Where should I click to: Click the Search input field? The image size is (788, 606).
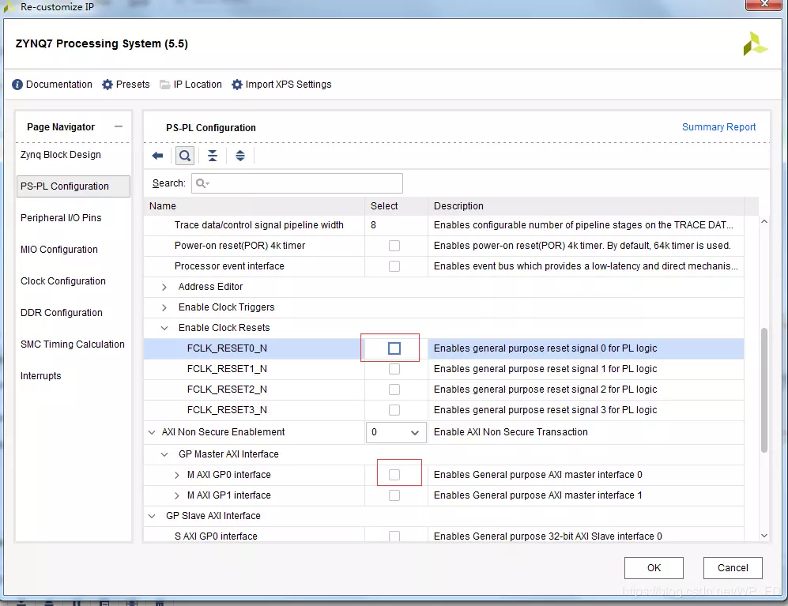coord(297,183)
